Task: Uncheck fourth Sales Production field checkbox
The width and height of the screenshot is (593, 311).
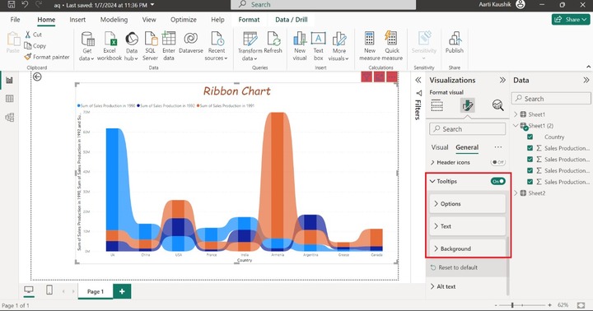Action: pyautogui.click(x=530, y=182)
